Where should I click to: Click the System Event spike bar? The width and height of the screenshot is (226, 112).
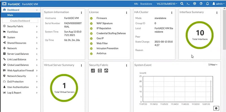(211, 91)
